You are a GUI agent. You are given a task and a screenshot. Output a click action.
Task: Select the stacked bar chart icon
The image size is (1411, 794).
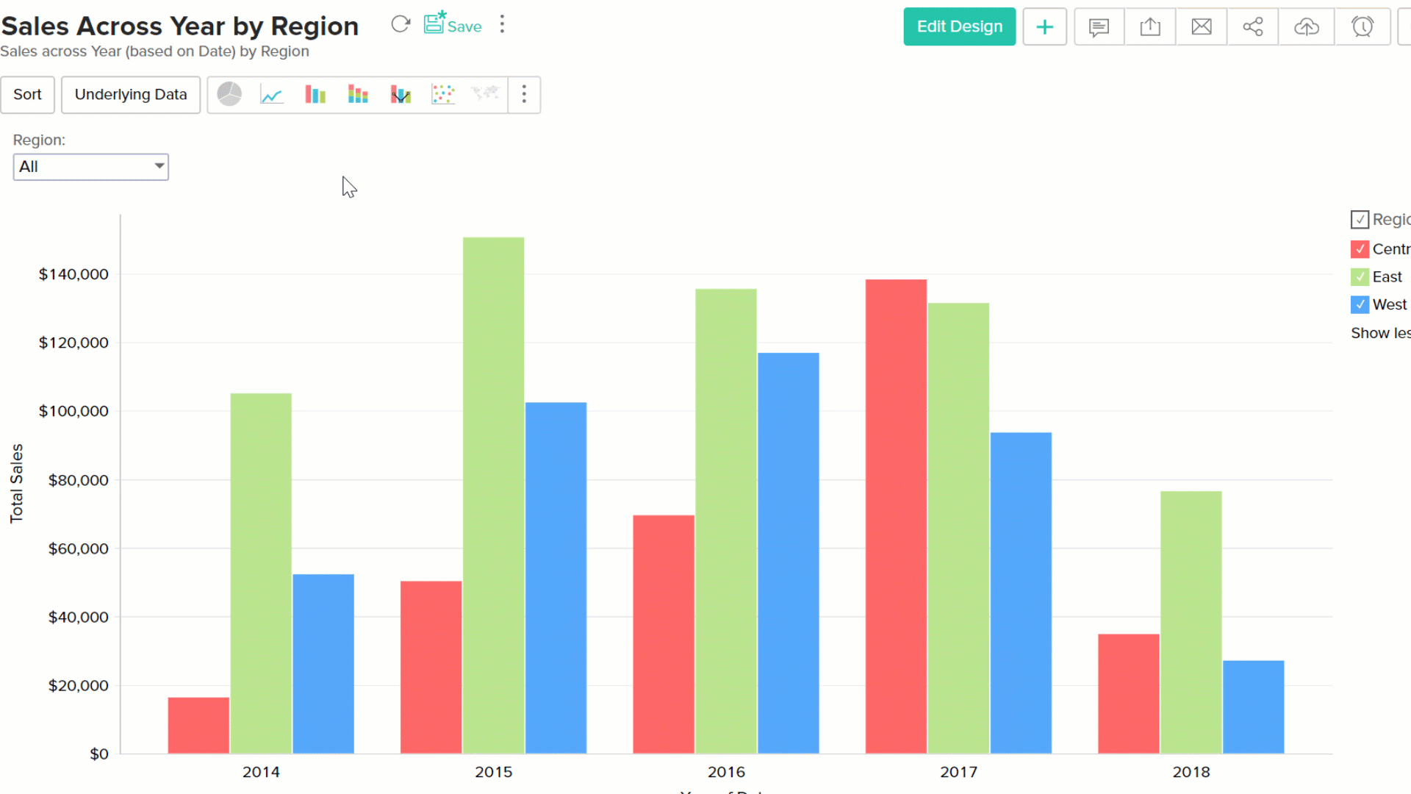pos(358,95)
